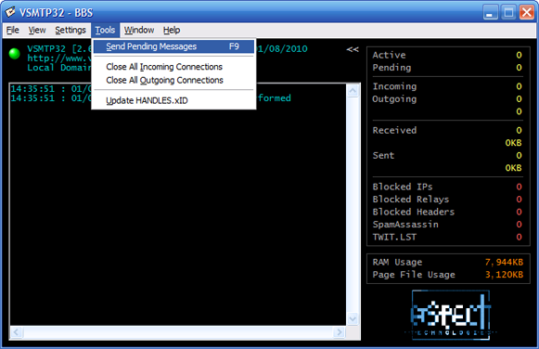Open the Settings menu
539x349 pixels.
pyautogui.click(x=71, y=31)
